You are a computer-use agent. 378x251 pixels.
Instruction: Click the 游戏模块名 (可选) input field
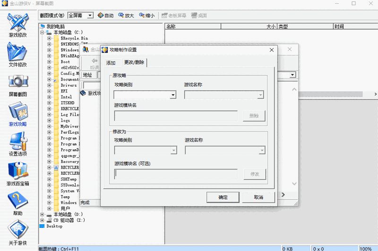176,174
